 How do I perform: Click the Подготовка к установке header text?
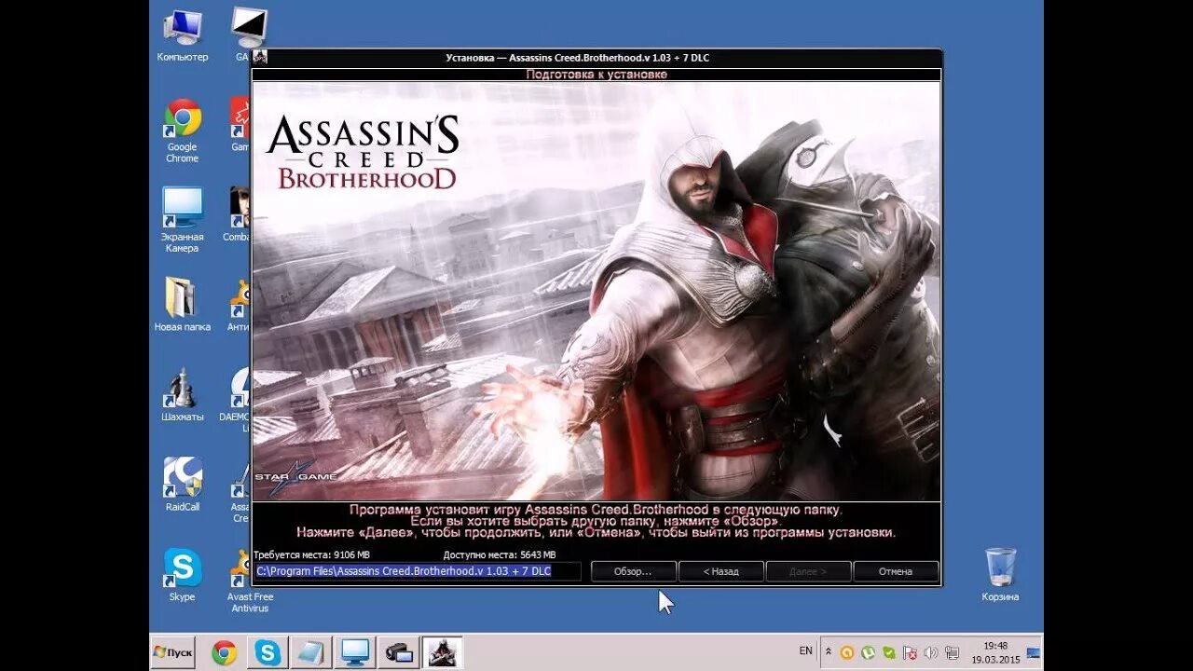[596, 75]
